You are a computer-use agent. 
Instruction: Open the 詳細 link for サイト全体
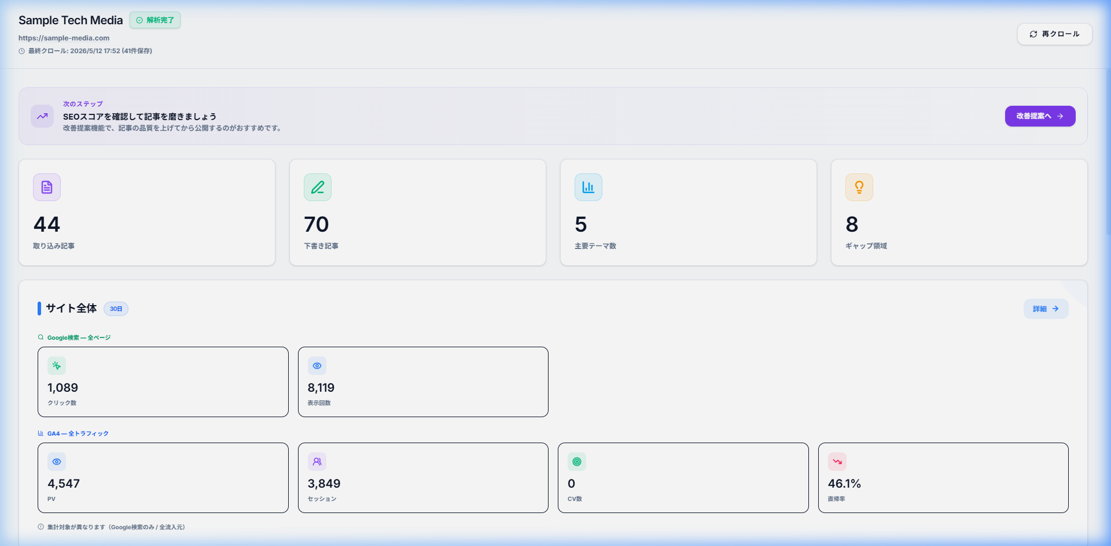pos(1046,309)
